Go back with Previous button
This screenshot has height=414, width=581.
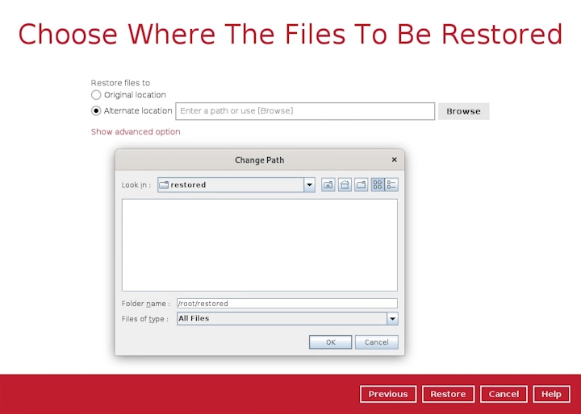[388, 394]
